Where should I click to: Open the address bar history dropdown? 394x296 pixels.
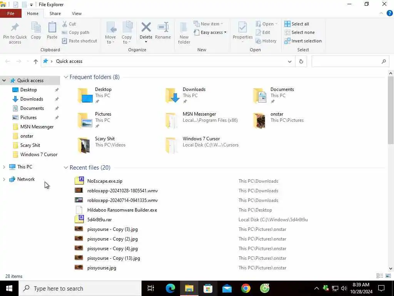click(x=289, y=61)
